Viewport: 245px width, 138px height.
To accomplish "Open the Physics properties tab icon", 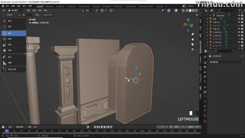I will point(205,101).
